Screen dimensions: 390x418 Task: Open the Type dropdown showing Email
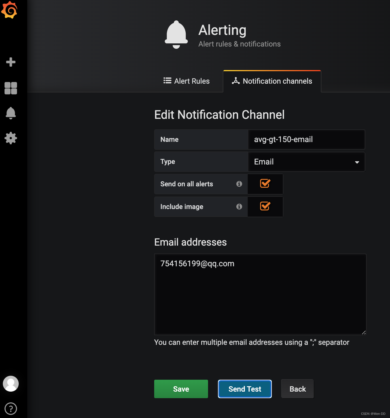click(306, 162)
